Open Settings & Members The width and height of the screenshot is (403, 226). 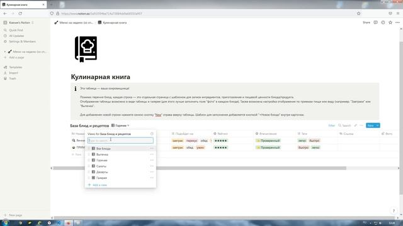22,41
